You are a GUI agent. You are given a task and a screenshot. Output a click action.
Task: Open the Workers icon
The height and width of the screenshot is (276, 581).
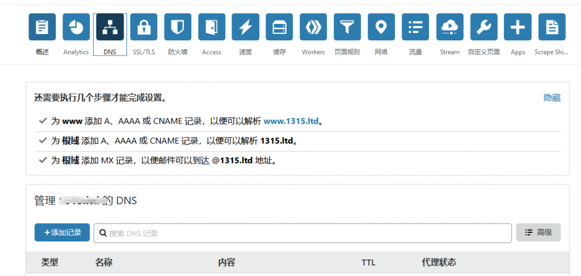click(x=313, y=27)
